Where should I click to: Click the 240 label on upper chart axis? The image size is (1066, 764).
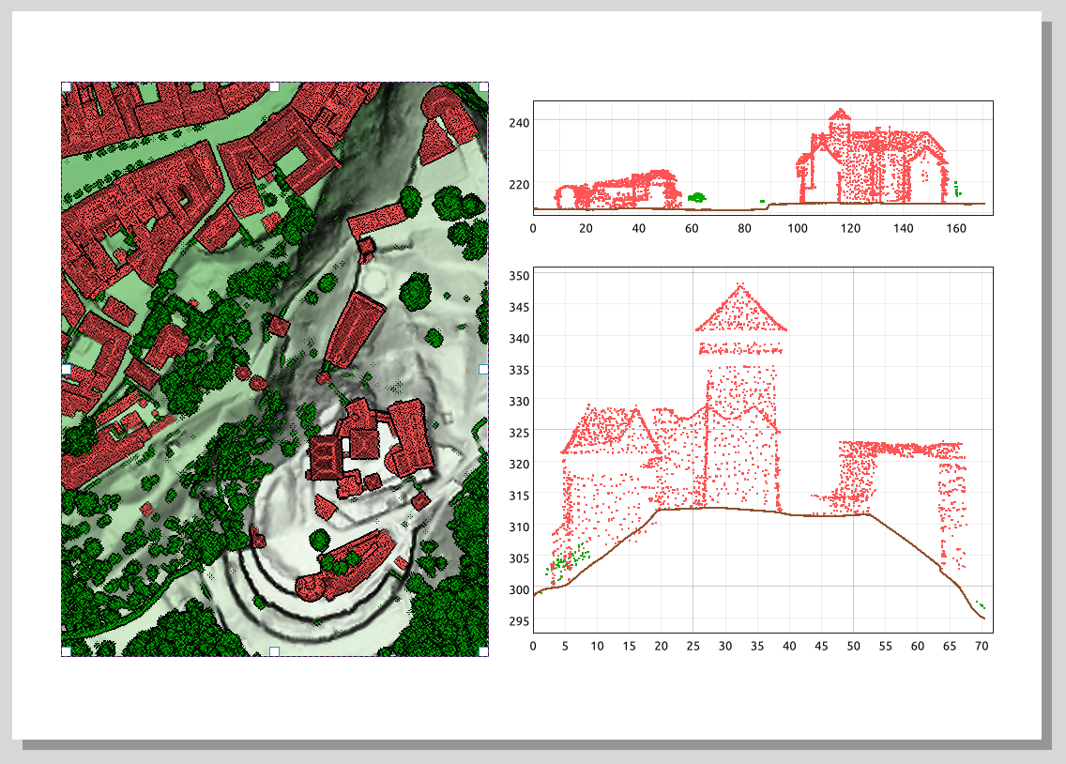519,122
